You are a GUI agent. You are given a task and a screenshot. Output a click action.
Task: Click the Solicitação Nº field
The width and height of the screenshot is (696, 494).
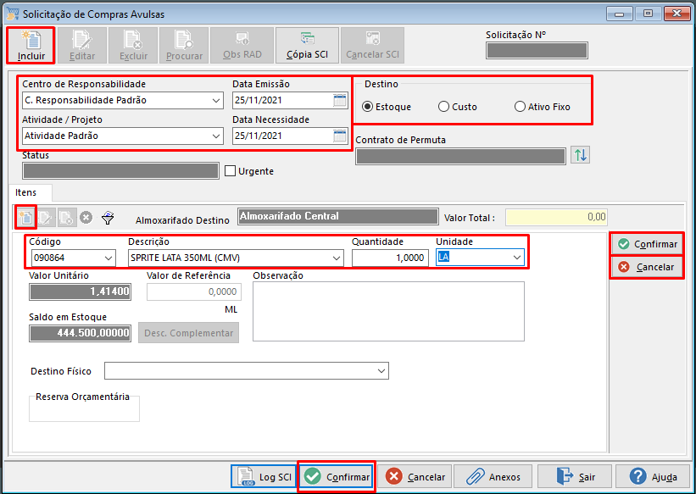click(537, 51)
